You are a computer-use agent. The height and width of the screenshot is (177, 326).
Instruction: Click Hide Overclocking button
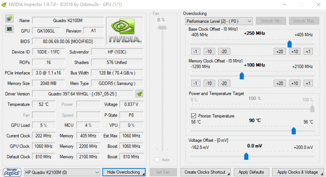[124, 172]
